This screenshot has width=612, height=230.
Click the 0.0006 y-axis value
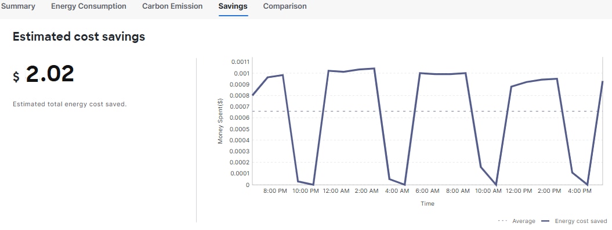(x=240, y=117)
